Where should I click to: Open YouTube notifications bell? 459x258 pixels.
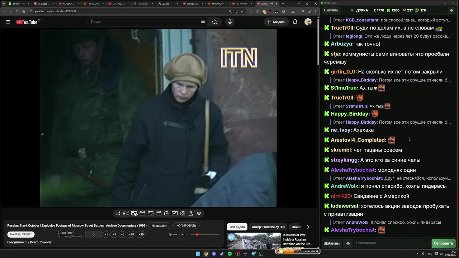295,22
